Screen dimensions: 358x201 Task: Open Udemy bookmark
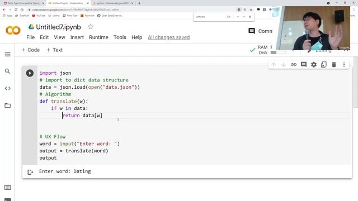click(54, 16)
